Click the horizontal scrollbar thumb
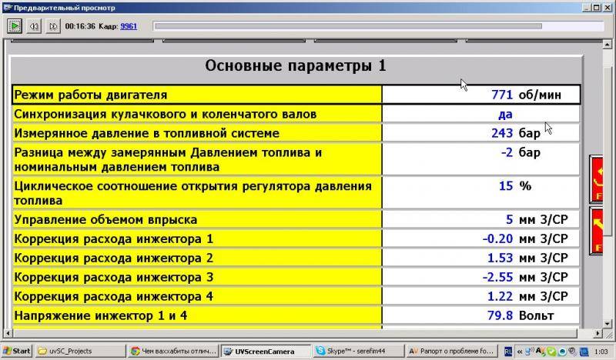616x360 pixels. (295, 333)
